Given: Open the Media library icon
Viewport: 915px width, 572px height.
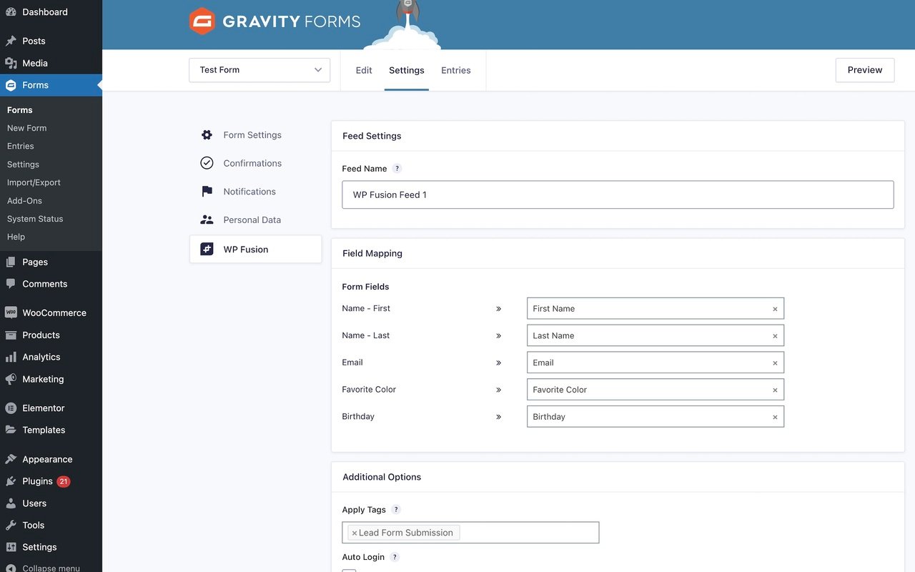Looking at the screenshot, I should (10, 62).
